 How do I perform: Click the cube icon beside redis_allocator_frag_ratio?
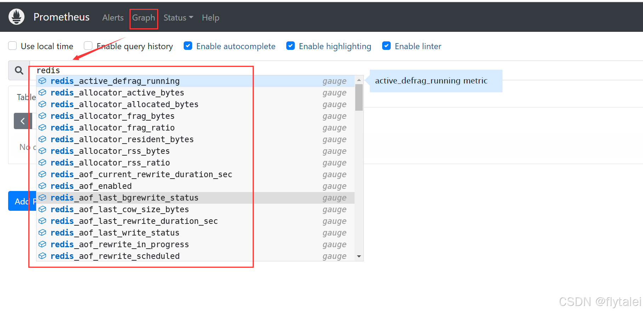42,128
